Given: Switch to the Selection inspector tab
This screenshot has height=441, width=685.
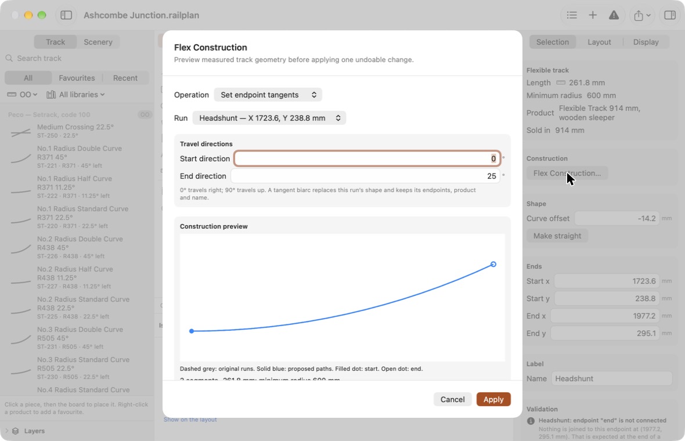Looking at the screenshot, I should 553,42.
